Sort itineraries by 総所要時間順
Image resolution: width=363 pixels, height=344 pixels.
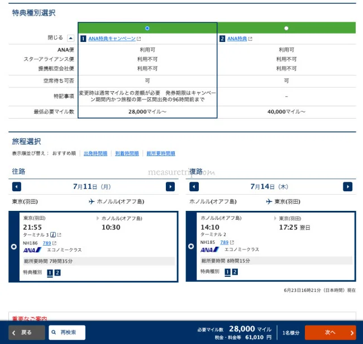click(161, 153)
